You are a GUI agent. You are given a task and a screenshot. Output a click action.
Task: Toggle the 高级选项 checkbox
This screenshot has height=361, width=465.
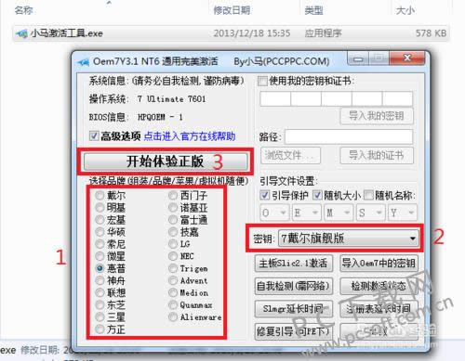click(x=94, y=135)
